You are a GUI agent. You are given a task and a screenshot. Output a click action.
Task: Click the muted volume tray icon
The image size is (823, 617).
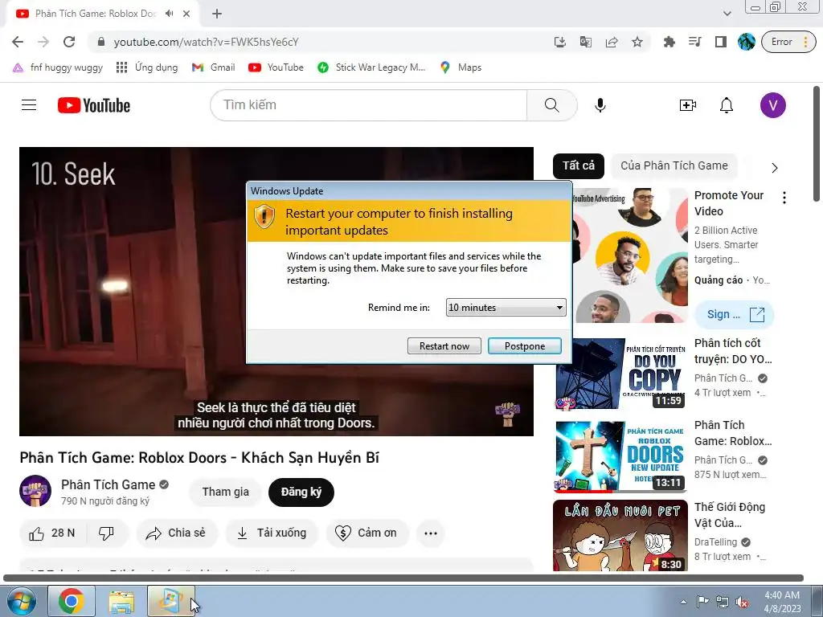[x=742, y=603]
